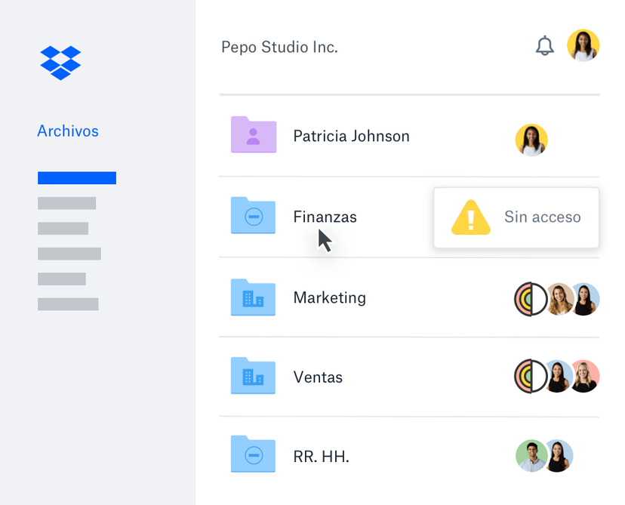Screen dimensions: 625x505
Task: Click the yellow warning triangle icon
Action: 470,217
